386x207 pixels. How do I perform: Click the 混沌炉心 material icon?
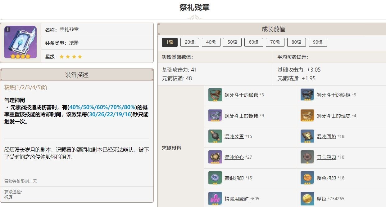(x=215, y=157)
